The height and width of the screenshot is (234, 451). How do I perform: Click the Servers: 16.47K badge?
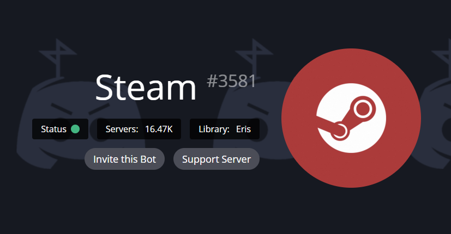coord(139,129)
